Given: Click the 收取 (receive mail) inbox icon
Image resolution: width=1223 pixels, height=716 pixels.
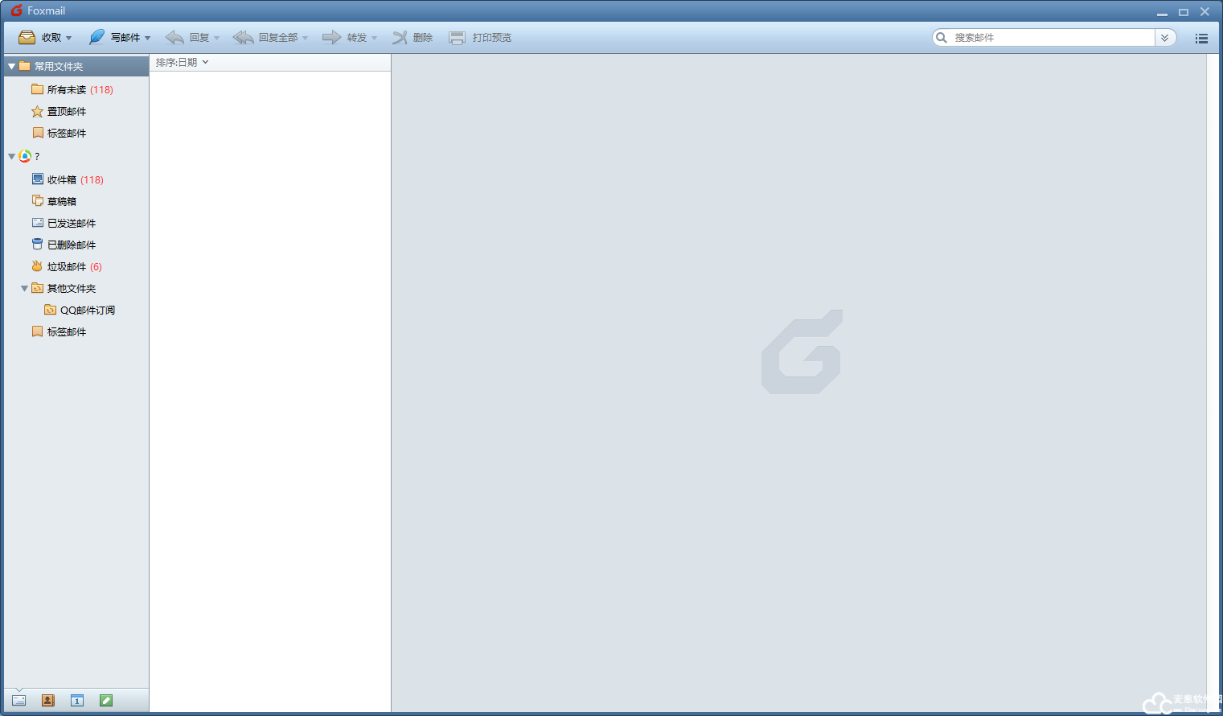Looking at the screenshot, I should (x=27, y=37).
